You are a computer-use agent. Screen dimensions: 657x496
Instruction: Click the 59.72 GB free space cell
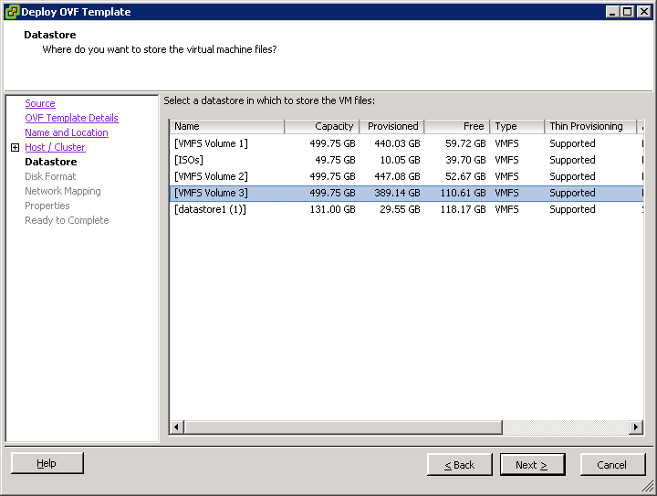tap(465, 143)
